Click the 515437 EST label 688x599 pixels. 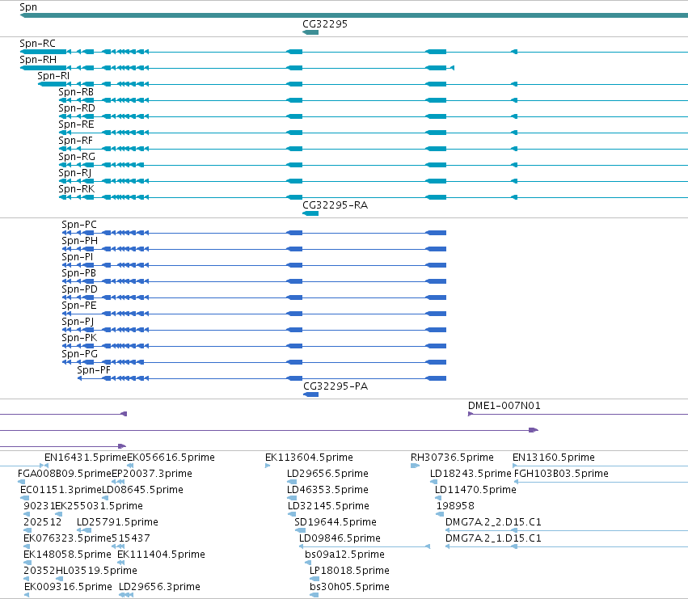tap(131, 538)
